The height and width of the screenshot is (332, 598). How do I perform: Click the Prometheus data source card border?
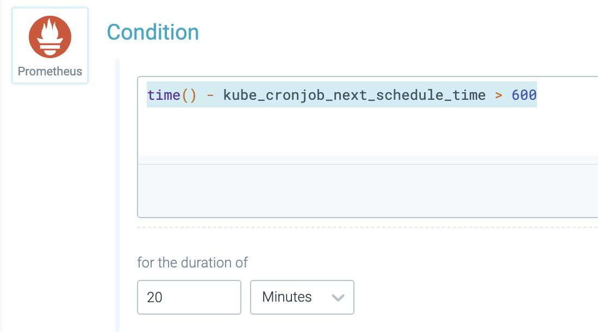point(13,46)
